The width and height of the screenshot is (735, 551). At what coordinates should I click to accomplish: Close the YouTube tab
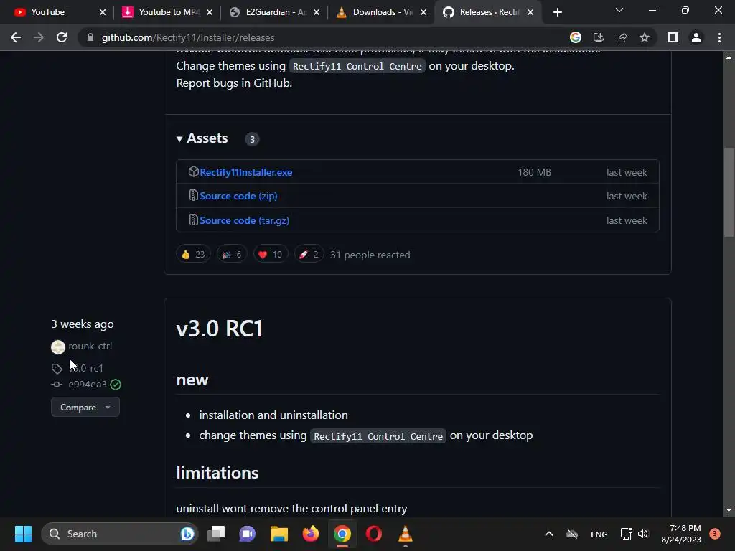point(103,12)
